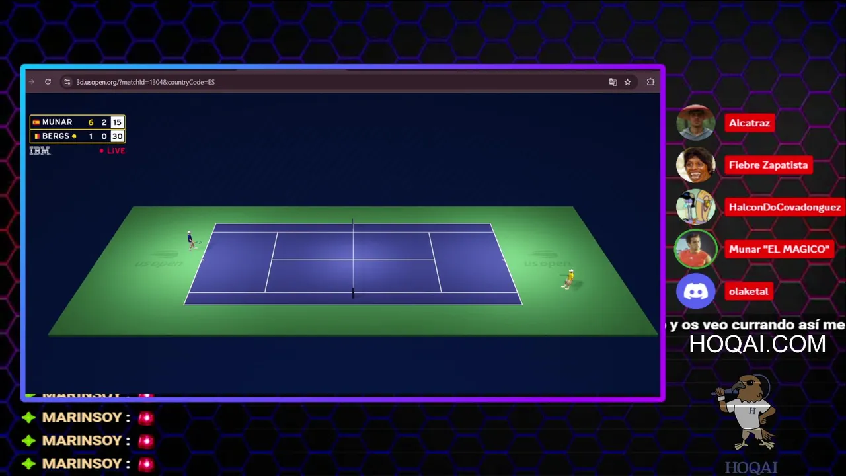Click the browser forward arrow
This screenshot has width=846, height=476.
31,82
